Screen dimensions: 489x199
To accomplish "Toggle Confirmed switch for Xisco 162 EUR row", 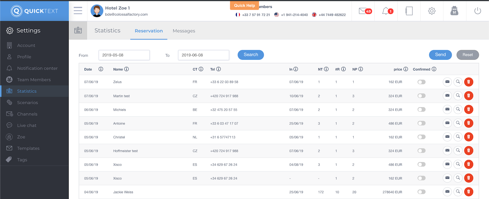I will coord(421,178).
